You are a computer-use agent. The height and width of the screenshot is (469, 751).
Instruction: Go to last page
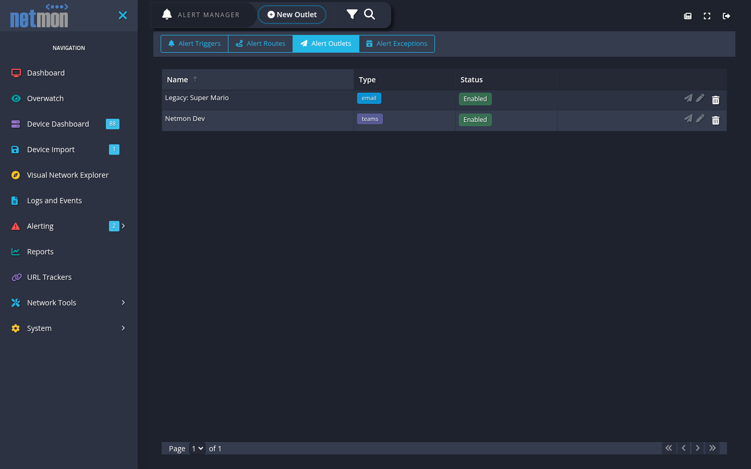click(x=712, y=448)
